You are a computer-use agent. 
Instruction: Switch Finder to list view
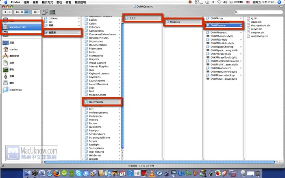(22, 12)
